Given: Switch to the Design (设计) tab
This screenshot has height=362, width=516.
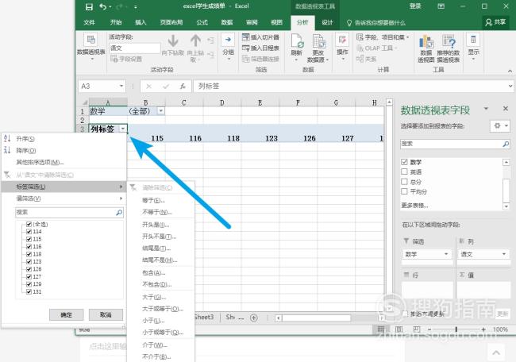Looking at the screenshot, I should coord(327,22).
